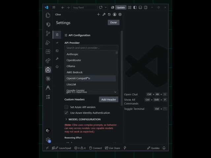The width and height of the screenshot is (211, 158).
Task: Open the model dropdown chevron below provider list
Action: [x=115, y=92]
